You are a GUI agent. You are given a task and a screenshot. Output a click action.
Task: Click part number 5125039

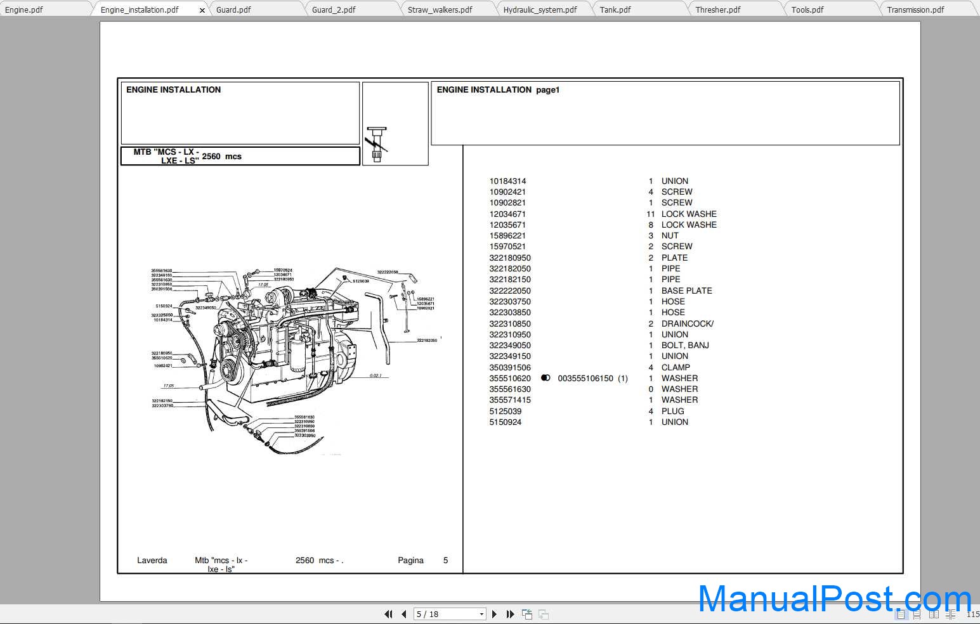click(x=506, y=411)
